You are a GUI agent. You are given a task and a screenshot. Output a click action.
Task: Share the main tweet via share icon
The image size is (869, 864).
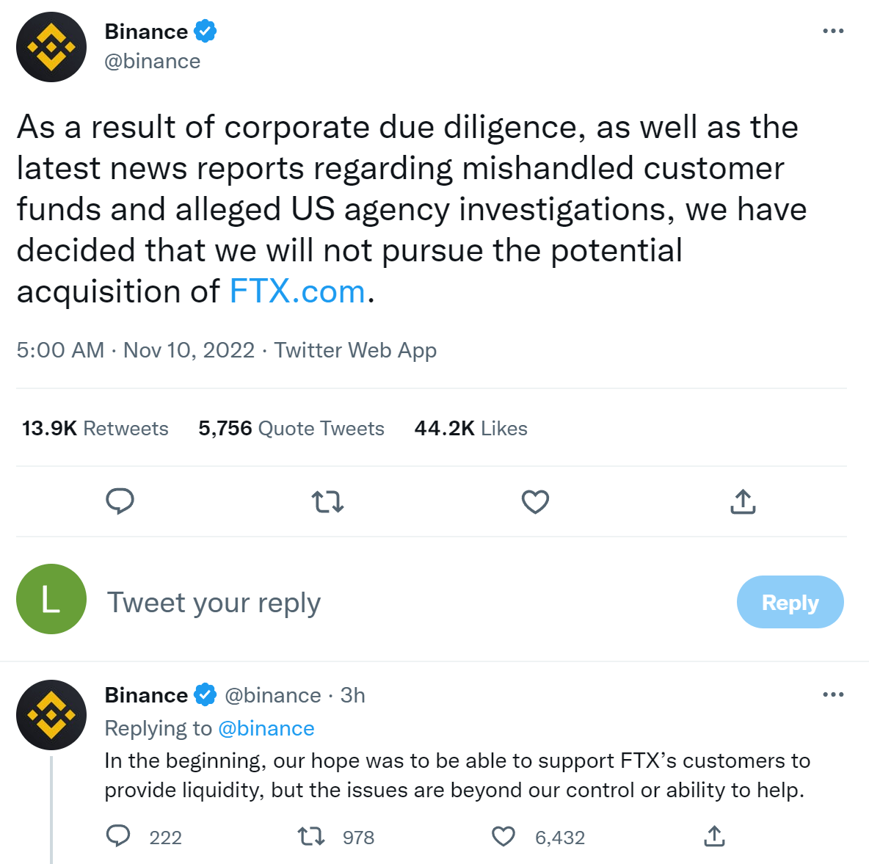[x=743, y=502]
